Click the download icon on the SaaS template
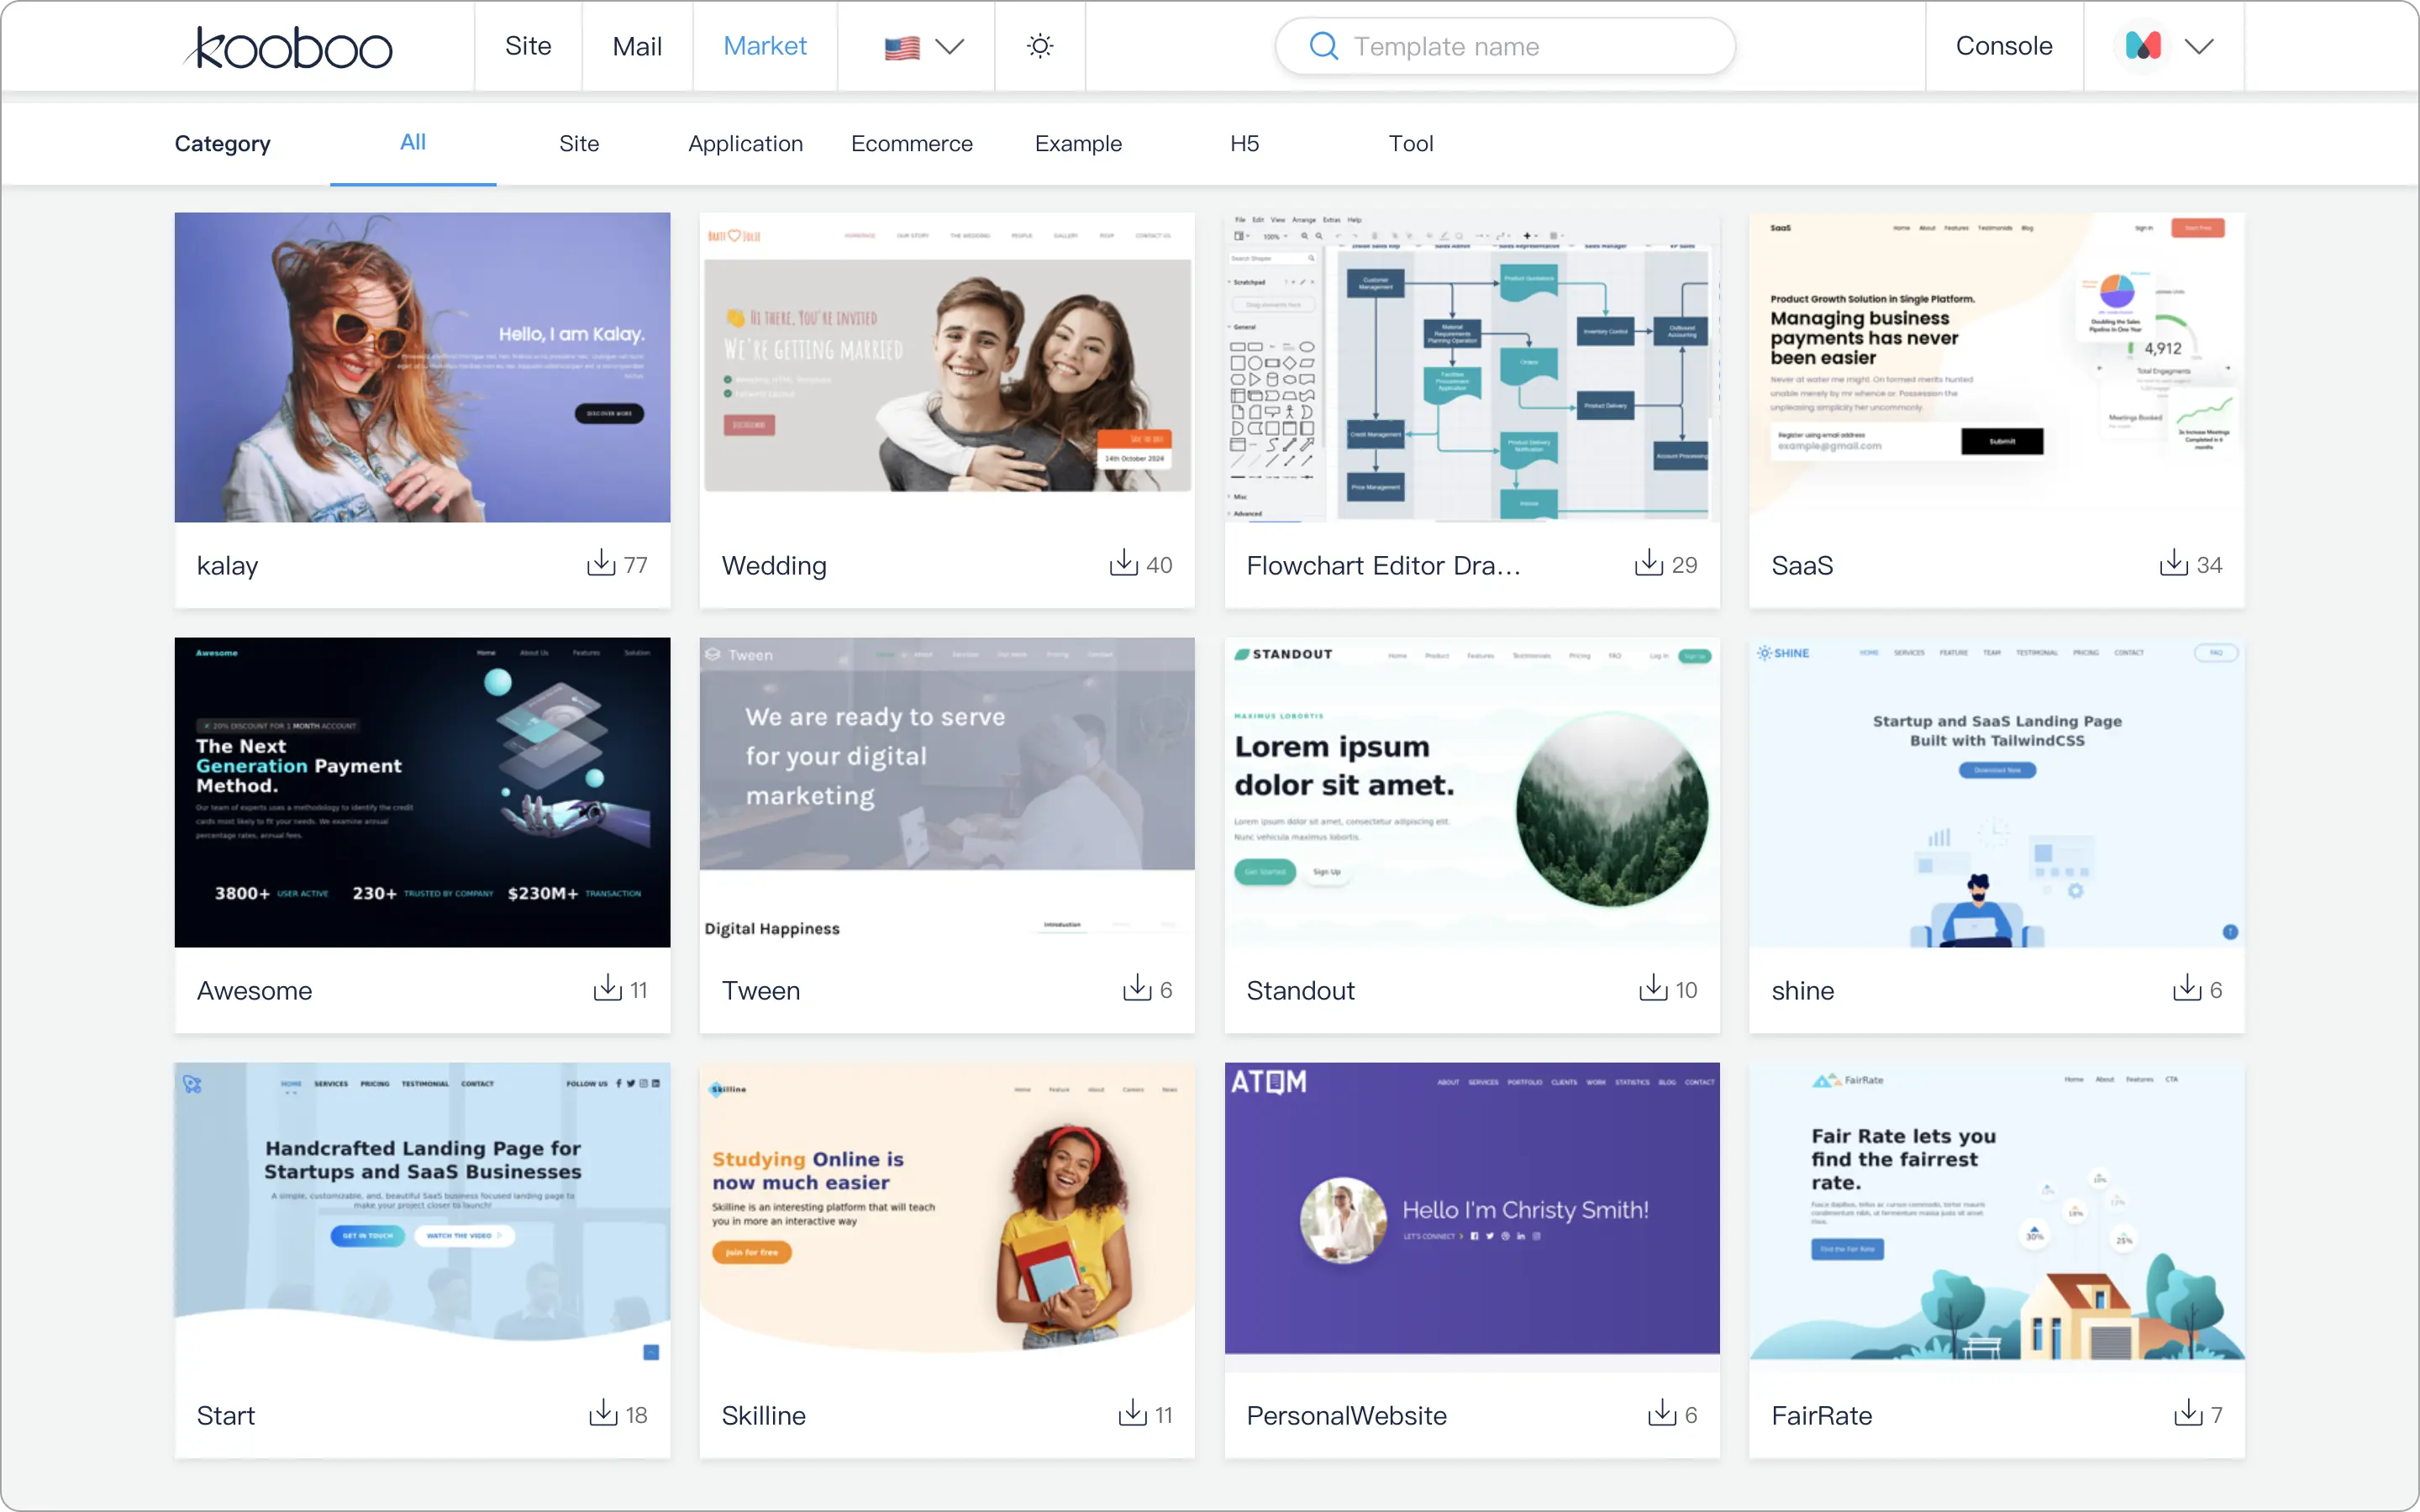This screenshot has width=2420, height=1512. point(2172,563)
